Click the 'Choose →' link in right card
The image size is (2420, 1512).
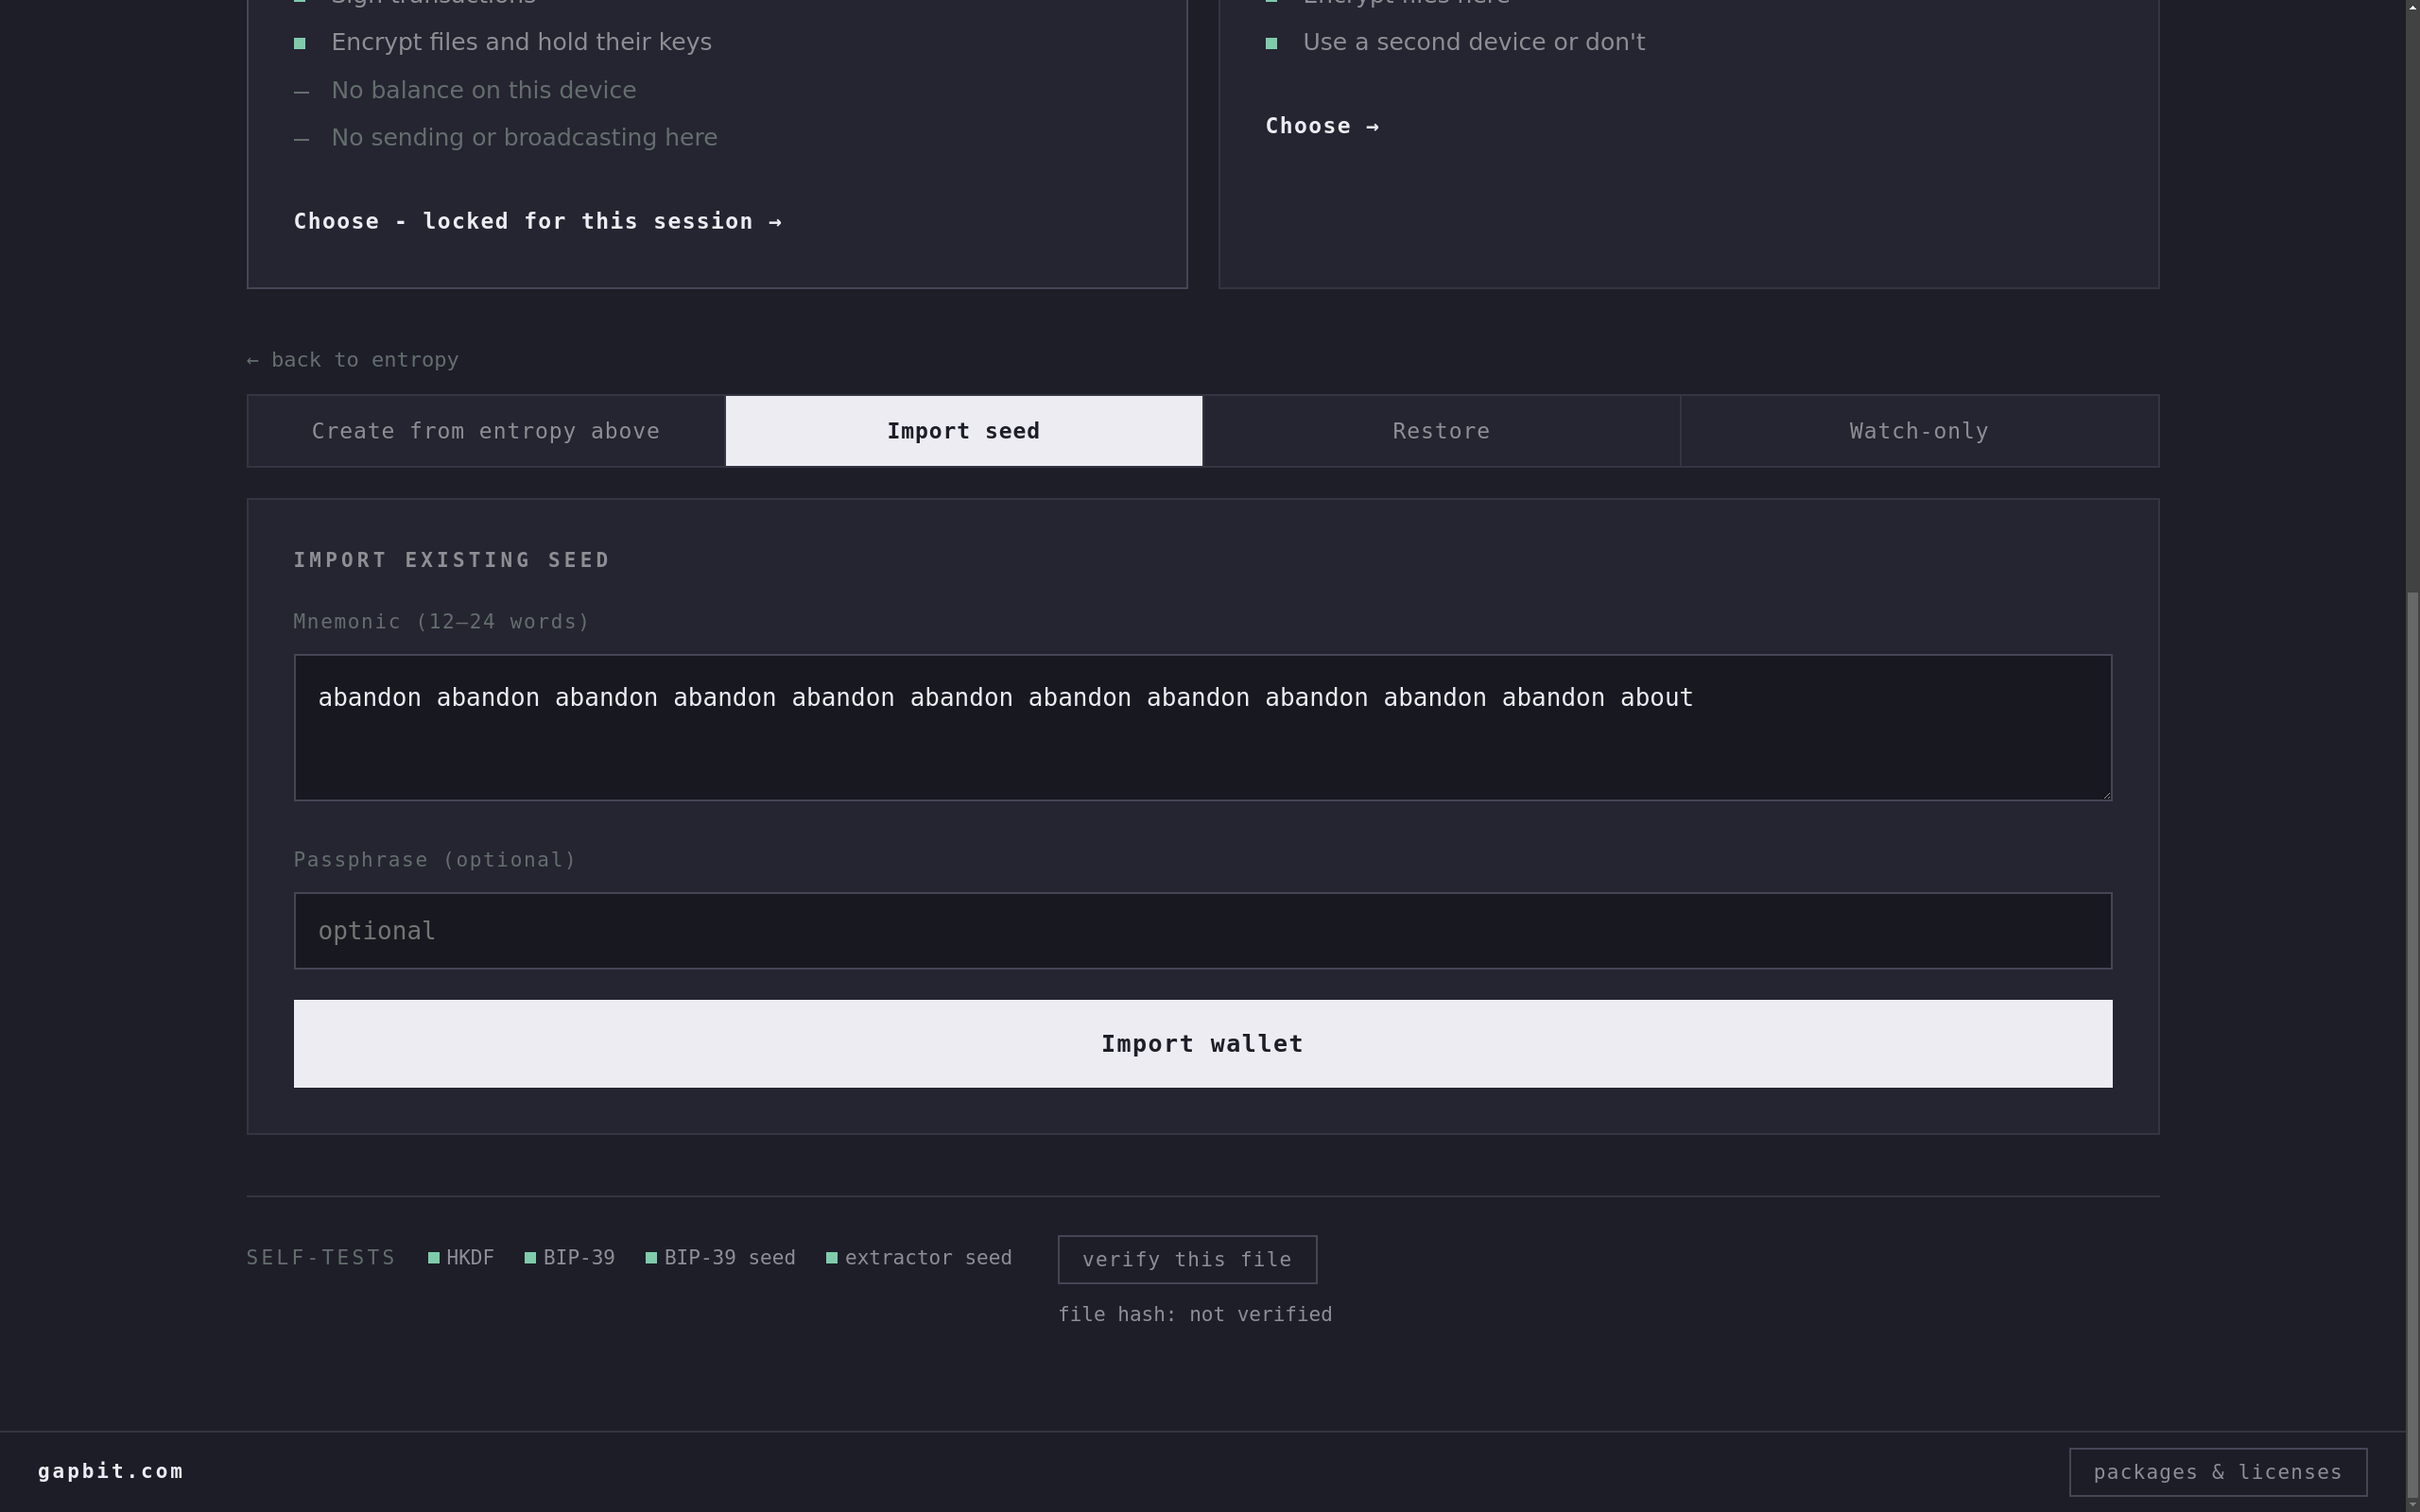(x=1322, y=126)
